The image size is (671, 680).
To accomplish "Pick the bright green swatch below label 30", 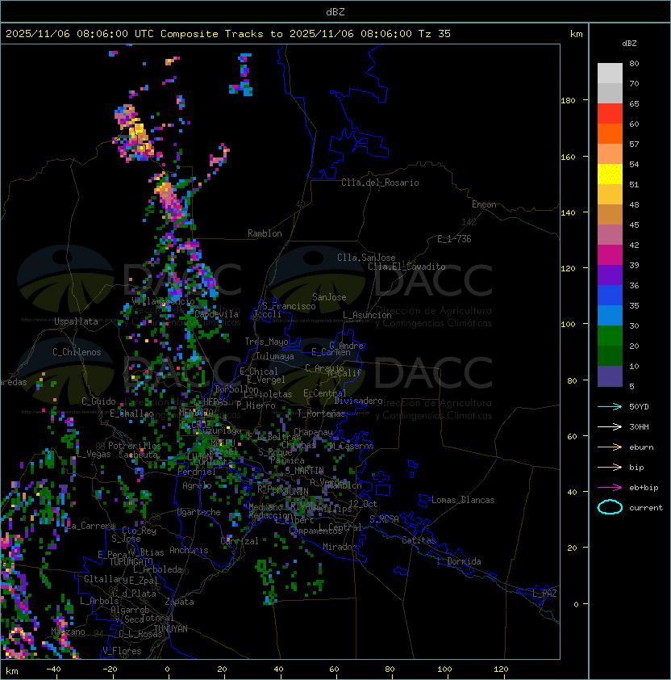I will 610,335.
